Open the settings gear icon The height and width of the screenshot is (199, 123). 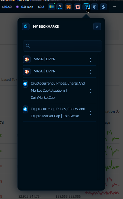(95, 7)
